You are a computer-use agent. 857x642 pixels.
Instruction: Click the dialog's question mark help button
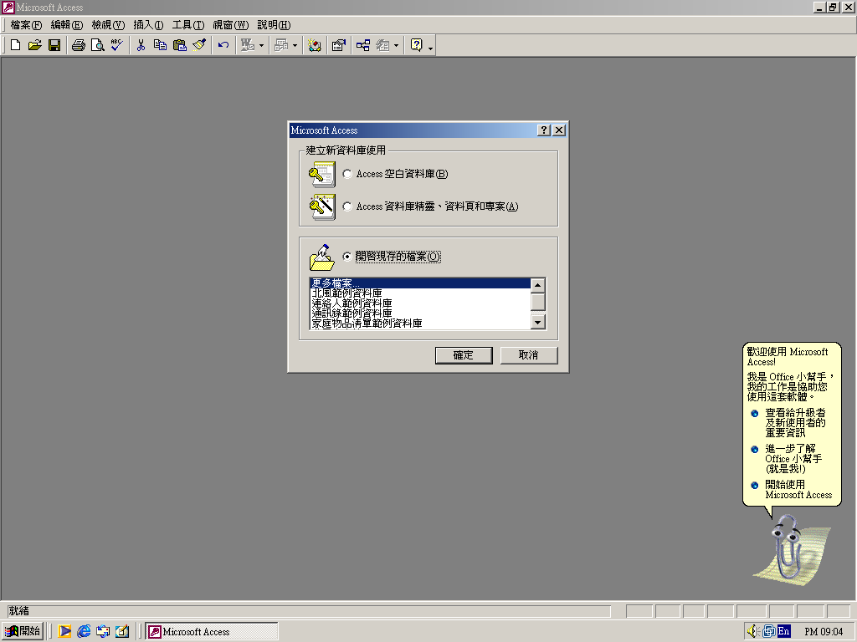coord(543,130)
